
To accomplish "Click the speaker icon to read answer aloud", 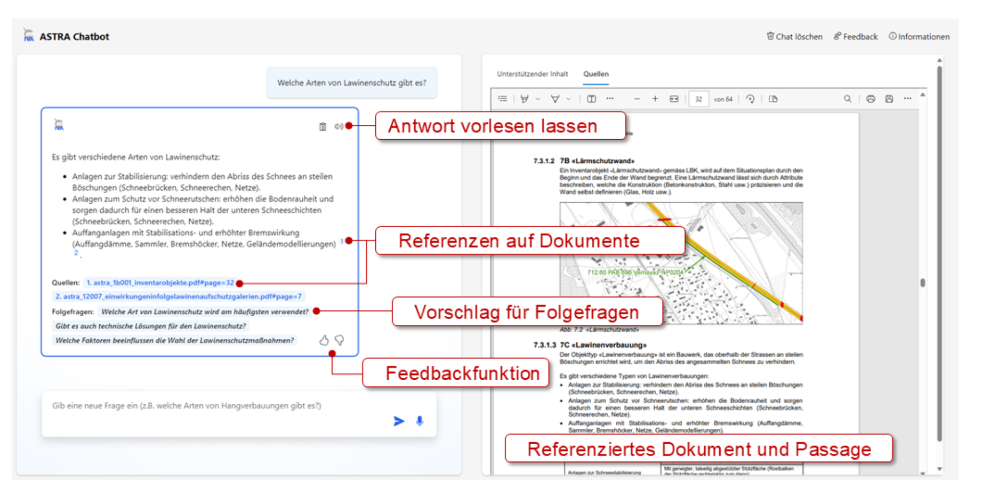I will pyautogui.click(x=339, y=126).
